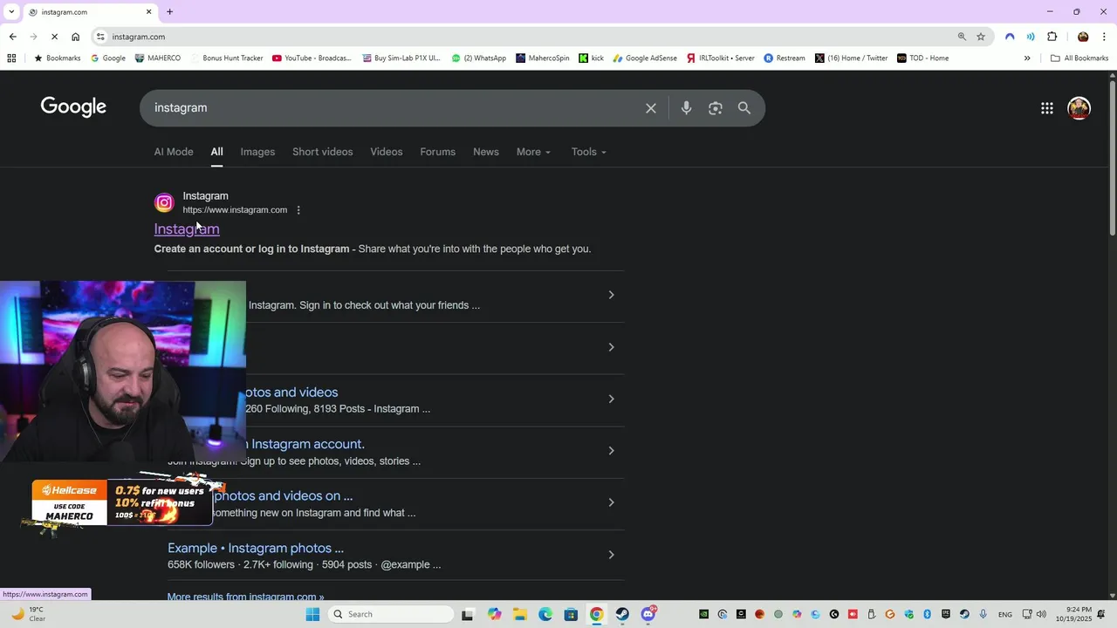Image resolution: width=1117 pixels, height=628 pixels.
Task: Expand the More search filters dropdown
Action: pyautogui.click(x=533, y=152)
